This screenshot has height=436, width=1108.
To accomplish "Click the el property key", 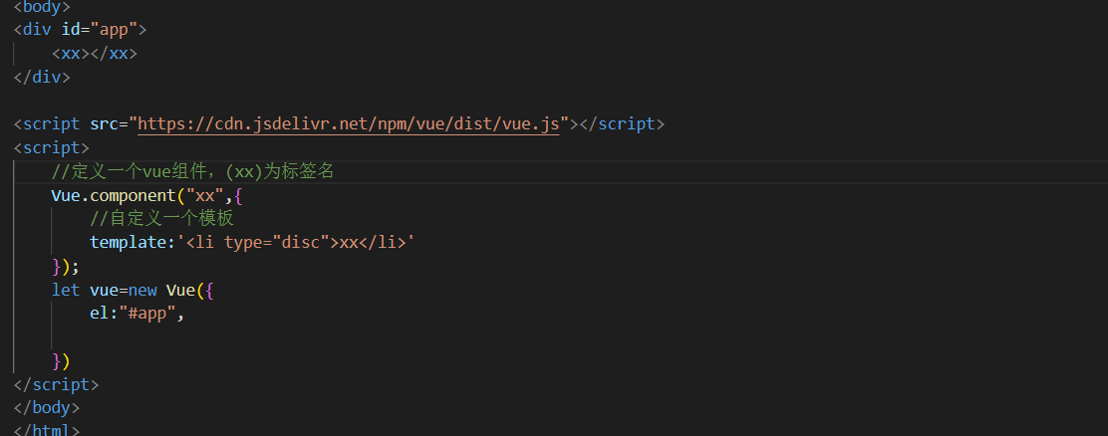I will tap(100, 314).
